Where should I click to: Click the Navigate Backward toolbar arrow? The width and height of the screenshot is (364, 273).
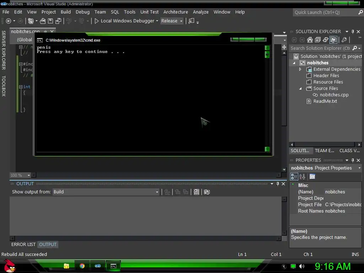[9, 21]
